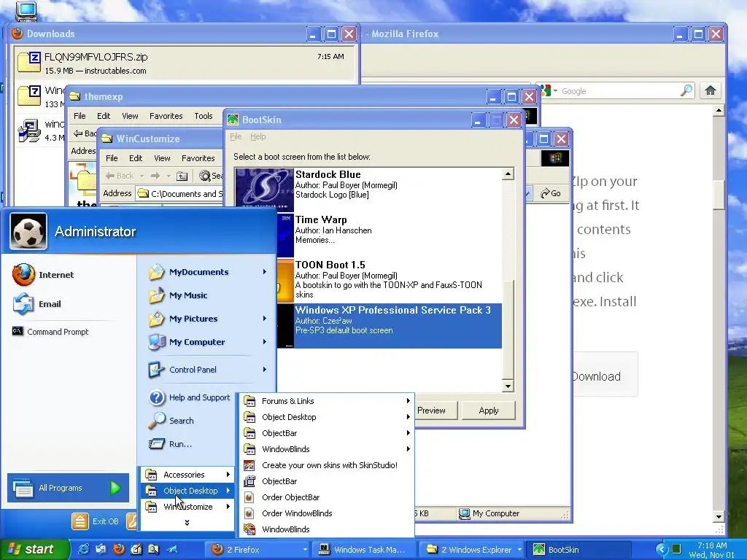This screenshot has height=560, width=747.
Task: Open Search from the start menu
Action: coord(171,421)
